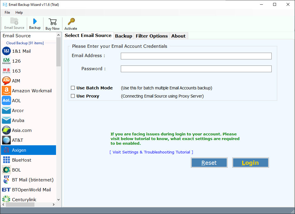Viewport: 295px width, 214px height.
Task: Click the Email Source toolbar icon
Action: coord(14,21)
